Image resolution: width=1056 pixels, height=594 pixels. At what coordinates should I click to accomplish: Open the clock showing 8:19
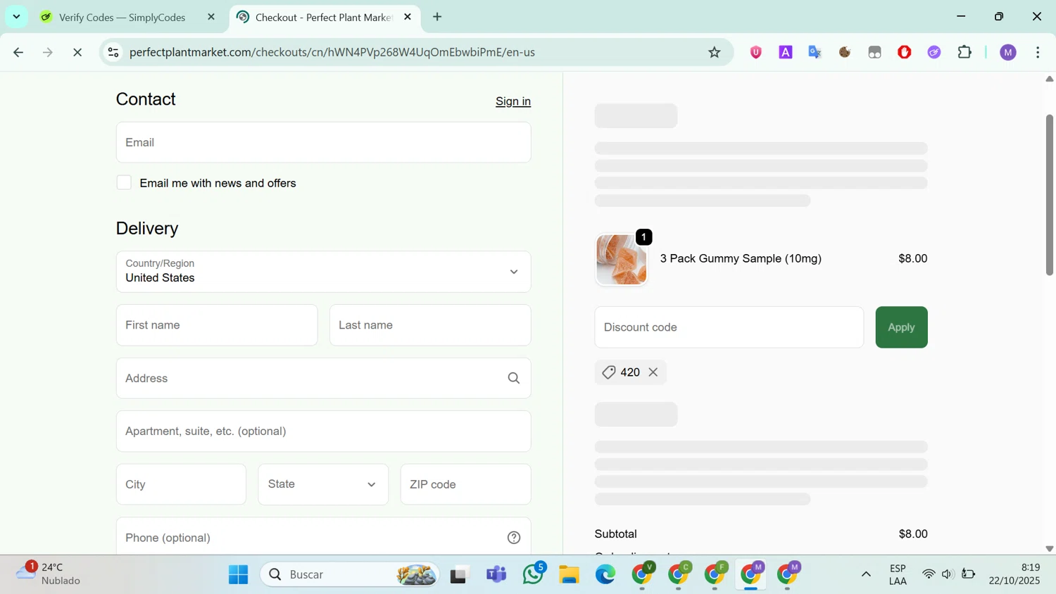1014,574
